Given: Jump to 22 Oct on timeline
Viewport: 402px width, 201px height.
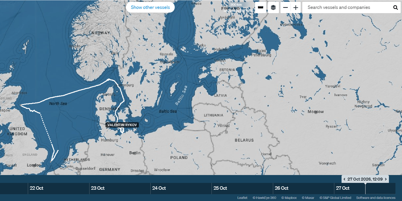Looking at the screenshot, I should (x=36, y=188).
